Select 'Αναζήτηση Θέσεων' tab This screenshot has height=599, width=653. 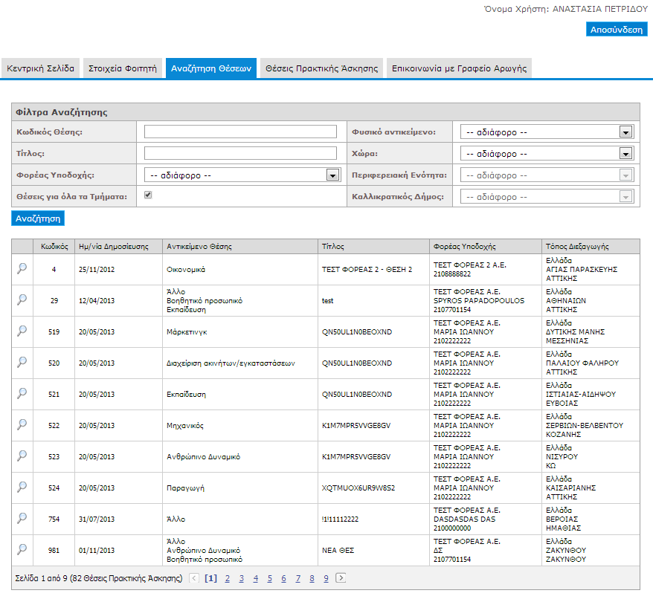point(211,68)
